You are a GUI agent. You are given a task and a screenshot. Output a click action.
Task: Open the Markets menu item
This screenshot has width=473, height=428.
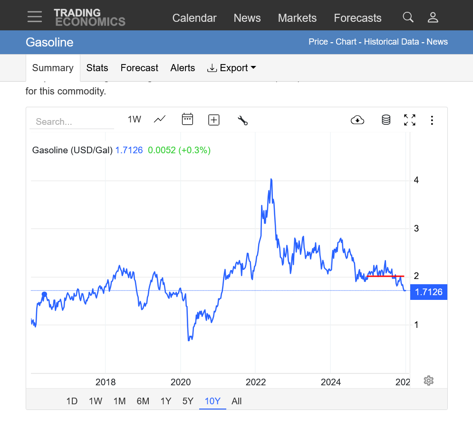click(x=297, y=18)
